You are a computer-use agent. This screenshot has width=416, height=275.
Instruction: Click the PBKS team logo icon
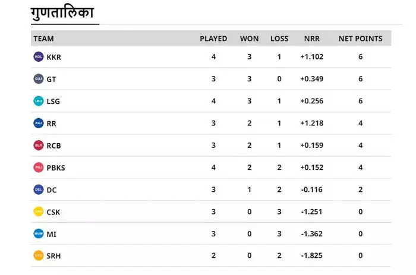(x=39, y=167)
